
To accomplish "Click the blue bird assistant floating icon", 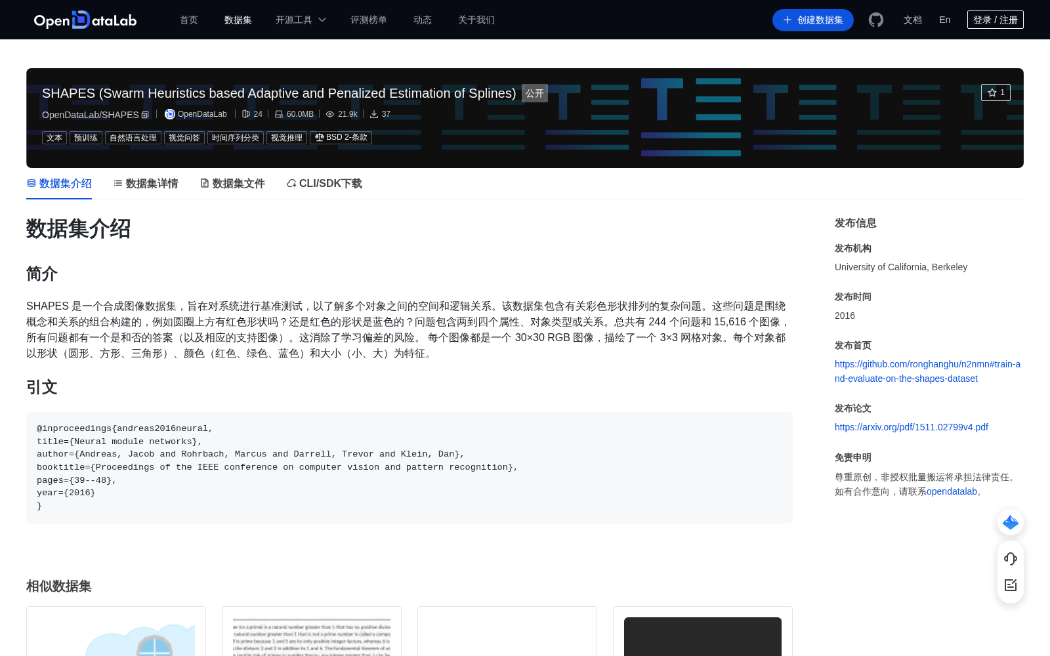I will (x=1011, y=522).
